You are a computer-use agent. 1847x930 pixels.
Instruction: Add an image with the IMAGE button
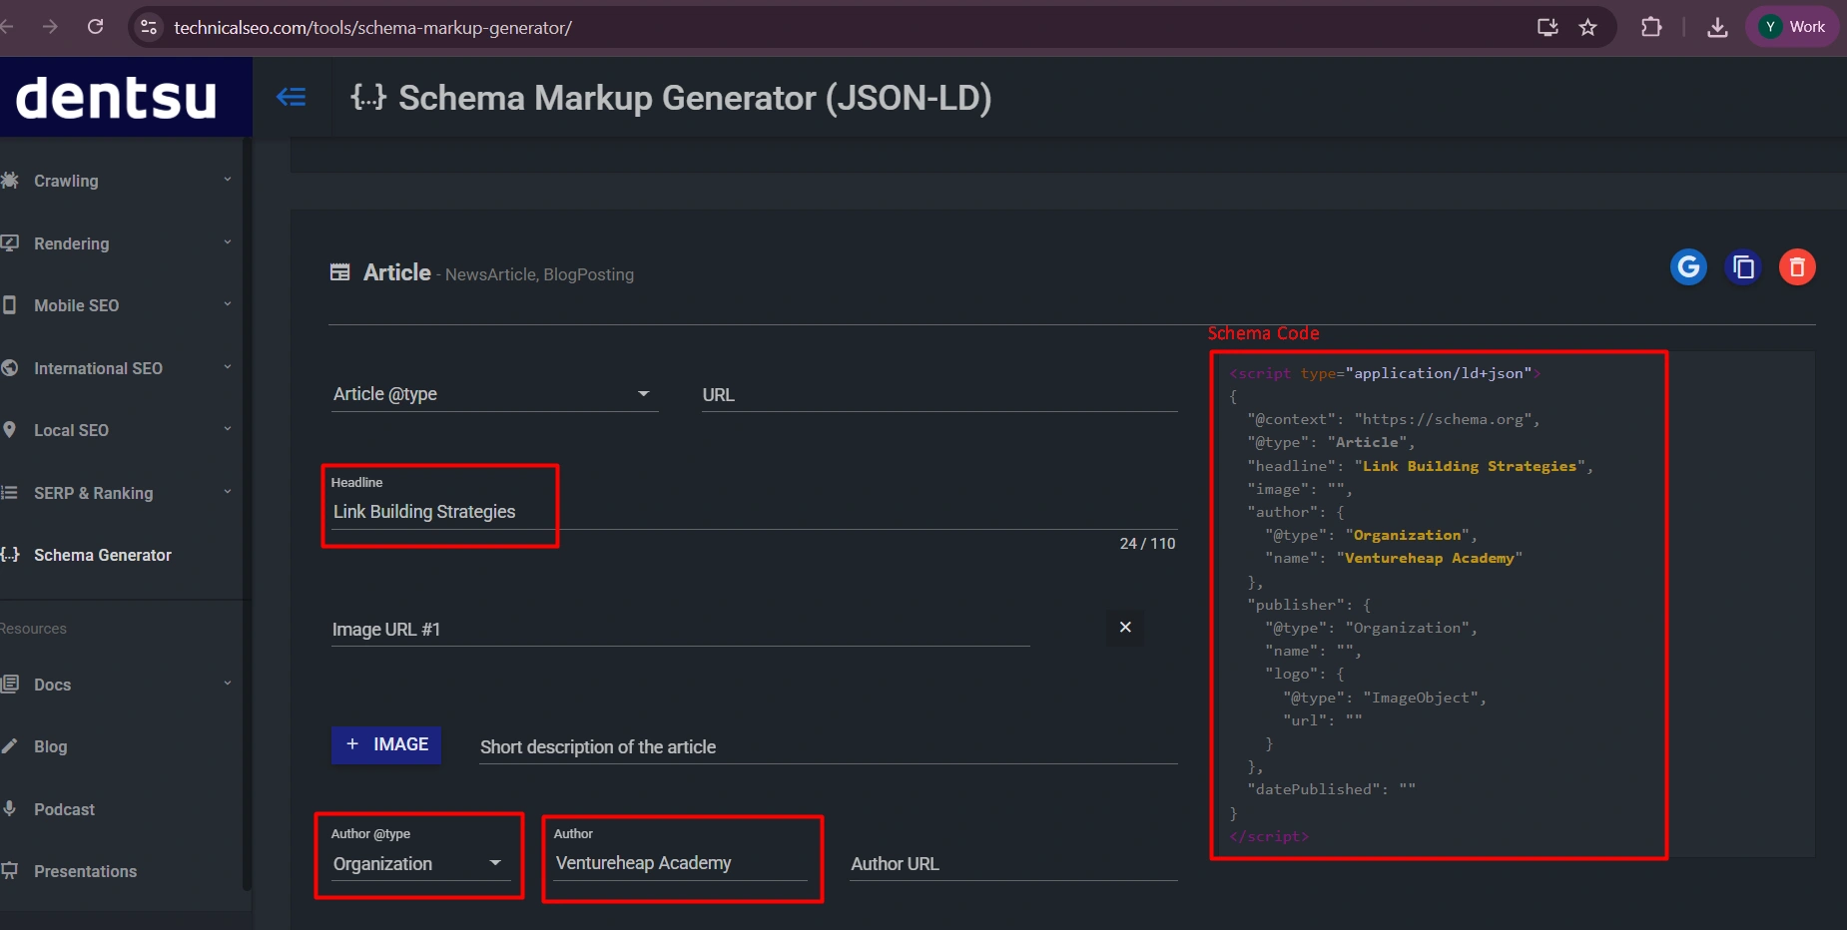coord(386,744)
